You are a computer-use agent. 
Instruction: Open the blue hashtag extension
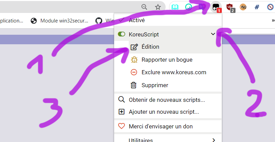point(257,7)
